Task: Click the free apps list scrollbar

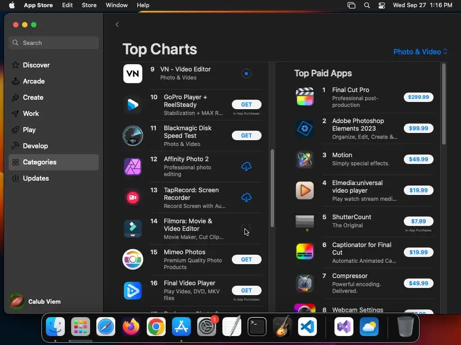Action: pyautogui.click(x=272, y=188)
